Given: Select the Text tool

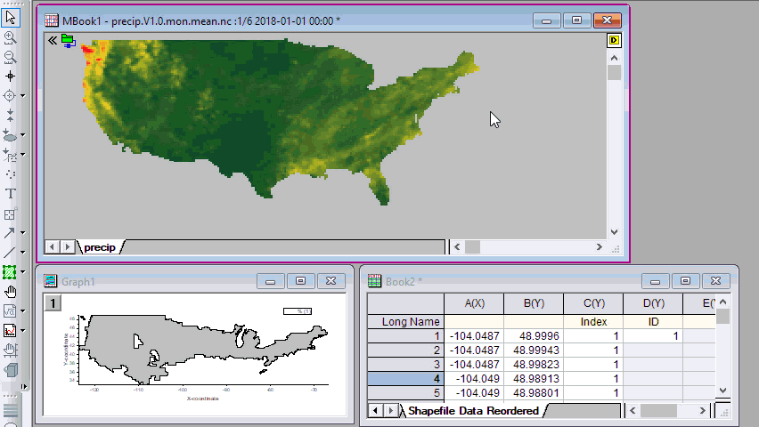Looking at the screenshot, I should pyautogui.click(x=11, y=193).
